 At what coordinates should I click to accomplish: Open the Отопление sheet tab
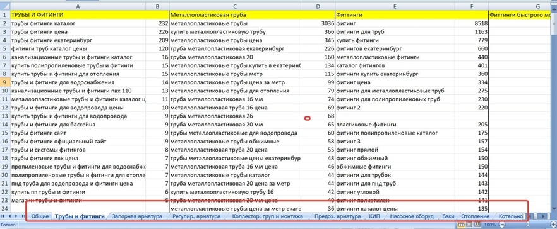(475, 216)
